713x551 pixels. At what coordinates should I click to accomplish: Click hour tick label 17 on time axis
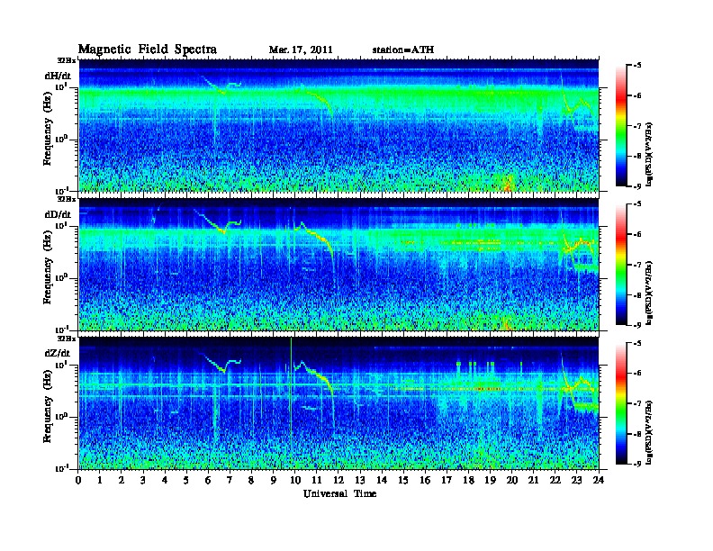pyautogui.click(x=447, y=480)
